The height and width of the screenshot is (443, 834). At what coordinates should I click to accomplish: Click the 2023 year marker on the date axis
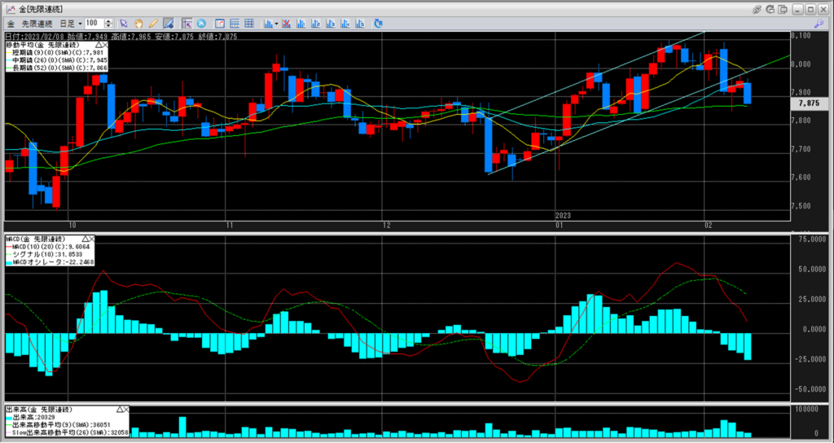coord(564,215)
